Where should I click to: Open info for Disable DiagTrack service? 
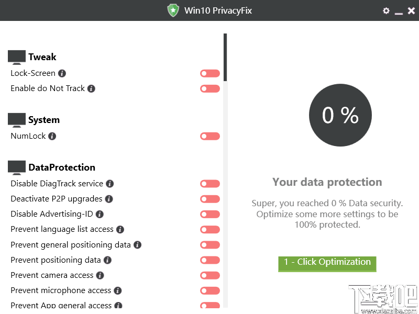click(x=109, y=184)
